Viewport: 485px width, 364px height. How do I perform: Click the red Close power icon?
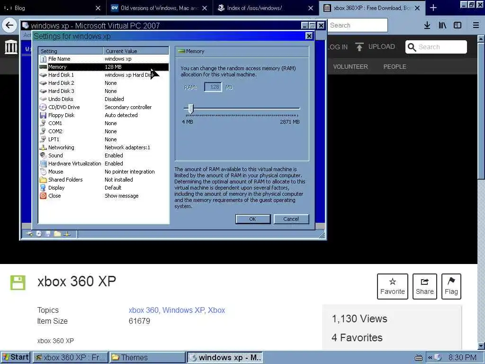click(x=43, y=196)
